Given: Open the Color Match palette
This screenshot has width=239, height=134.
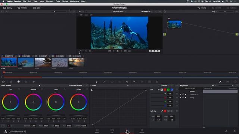Looking at the screenshot, I should coord(11,82).
